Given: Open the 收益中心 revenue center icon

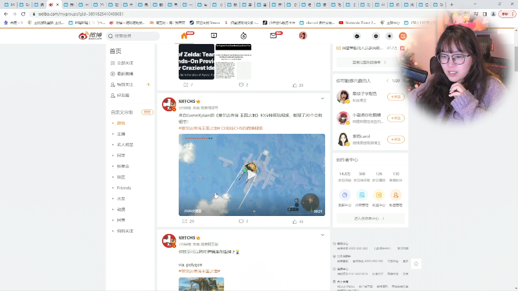Looking at the screenshot, I should [x=379, y=195].
